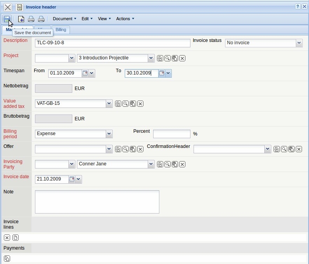Click the search magnifier icon beside Project
The width and height of the screenshot is (309, 264).
point(167,58)
